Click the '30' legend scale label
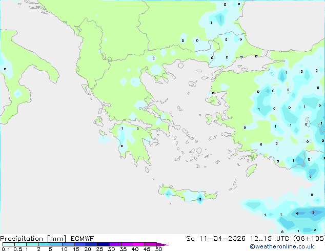Image resolution: width=325 pixels, height=251 pixels. point(111,249)
